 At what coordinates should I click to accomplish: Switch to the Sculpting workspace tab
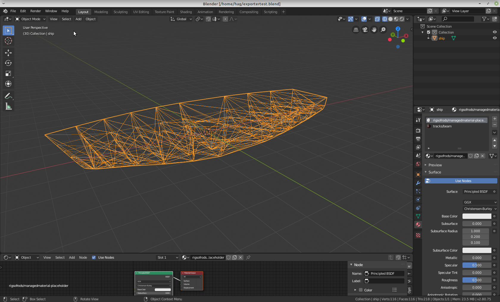coord(121,12)
